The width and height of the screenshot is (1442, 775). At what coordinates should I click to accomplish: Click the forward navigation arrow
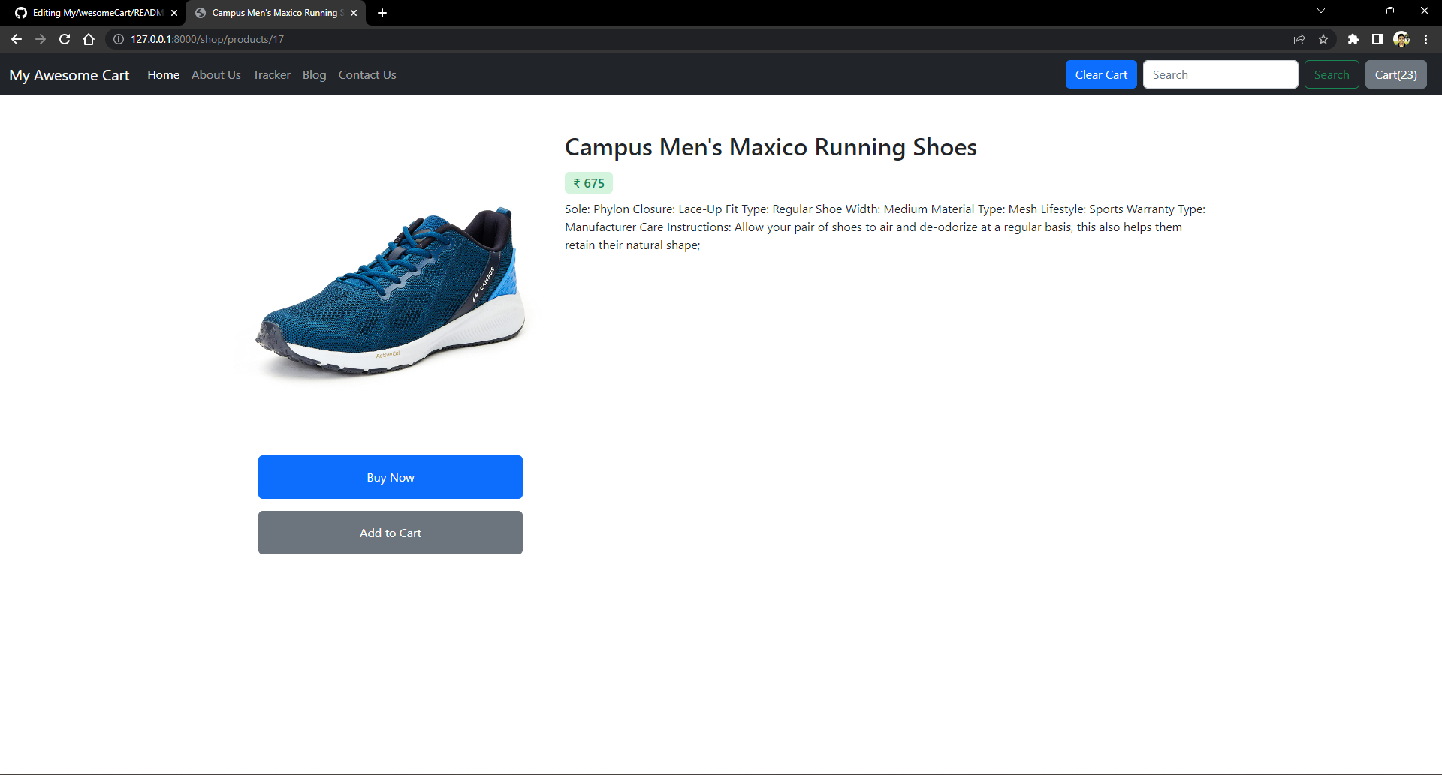pos(41,39)
